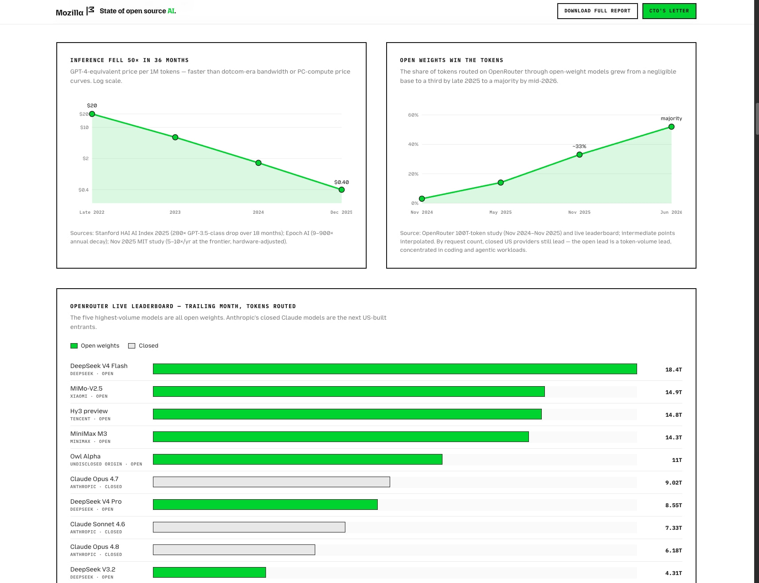Click the 2023 data point on inference chart
This screenshot has height=583, width=759.
point(175,137)
